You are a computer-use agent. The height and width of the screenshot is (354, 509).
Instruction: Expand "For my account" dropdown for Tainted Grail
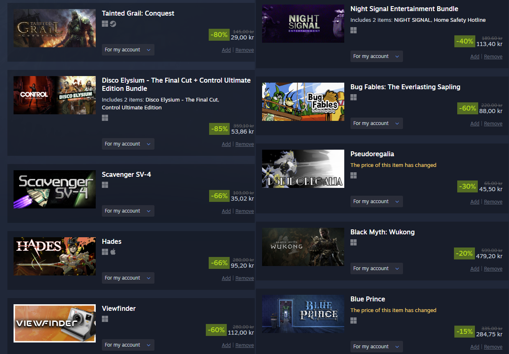tap(128, 50)
